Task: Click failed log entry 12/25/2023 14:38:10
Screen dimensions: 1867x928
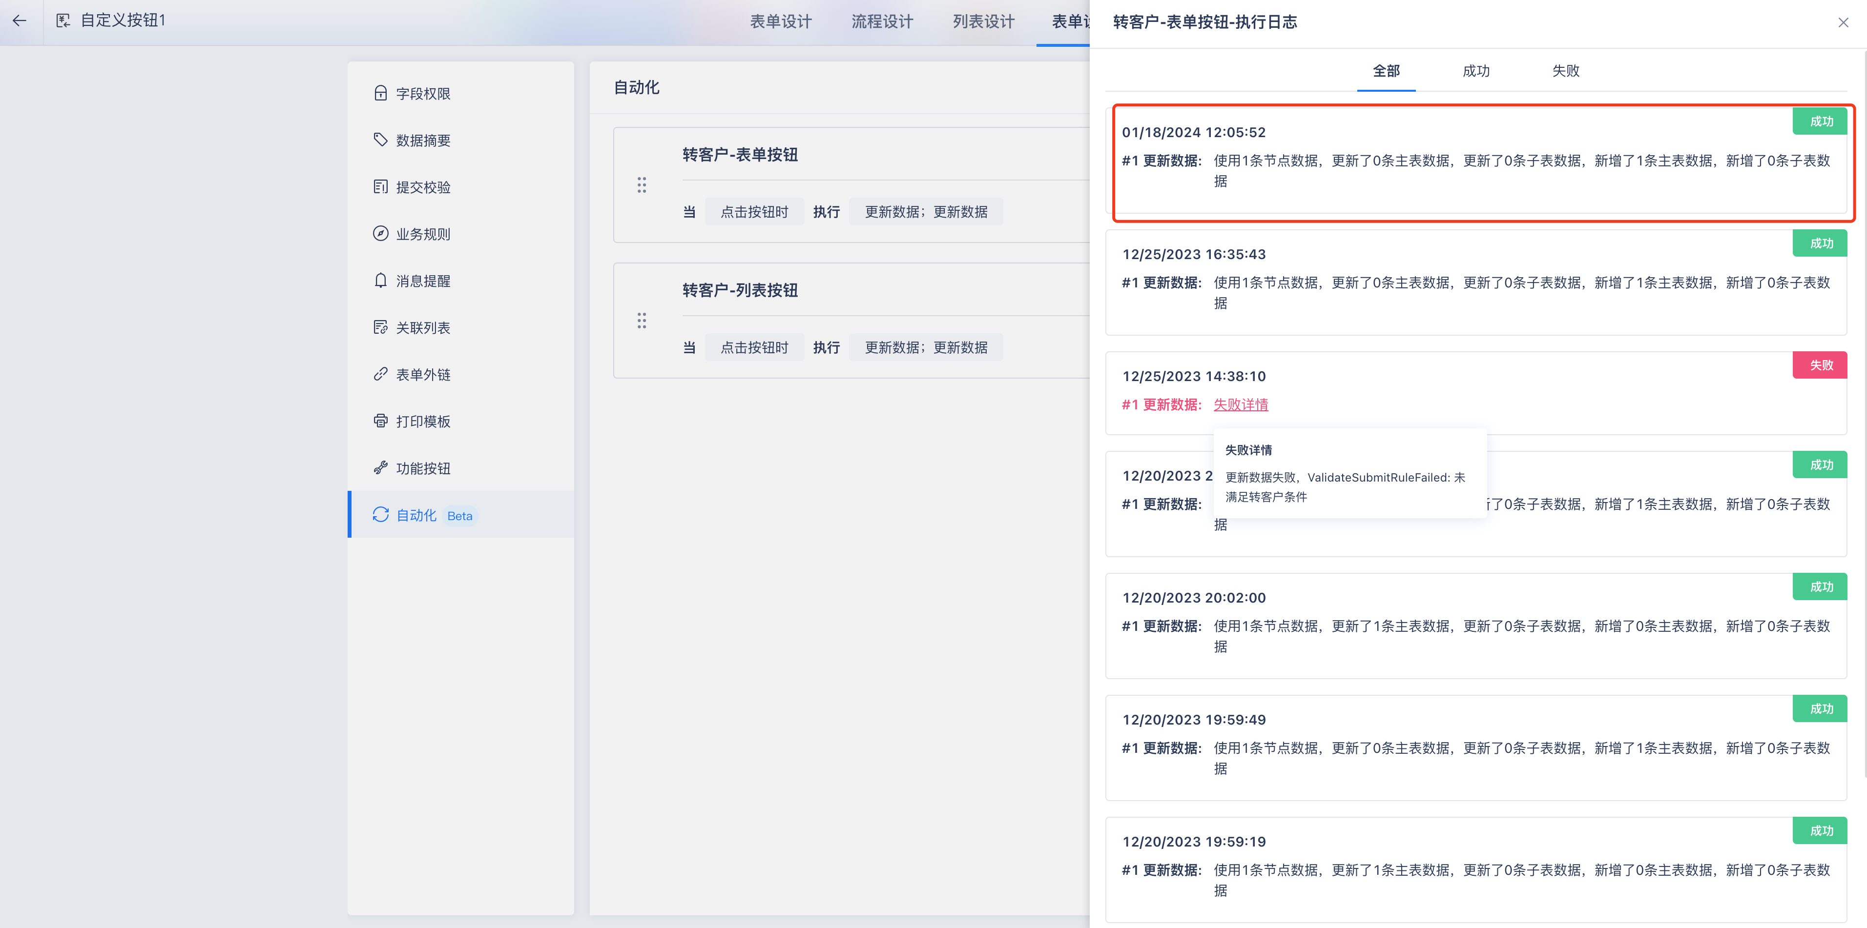Action: 1475,393
